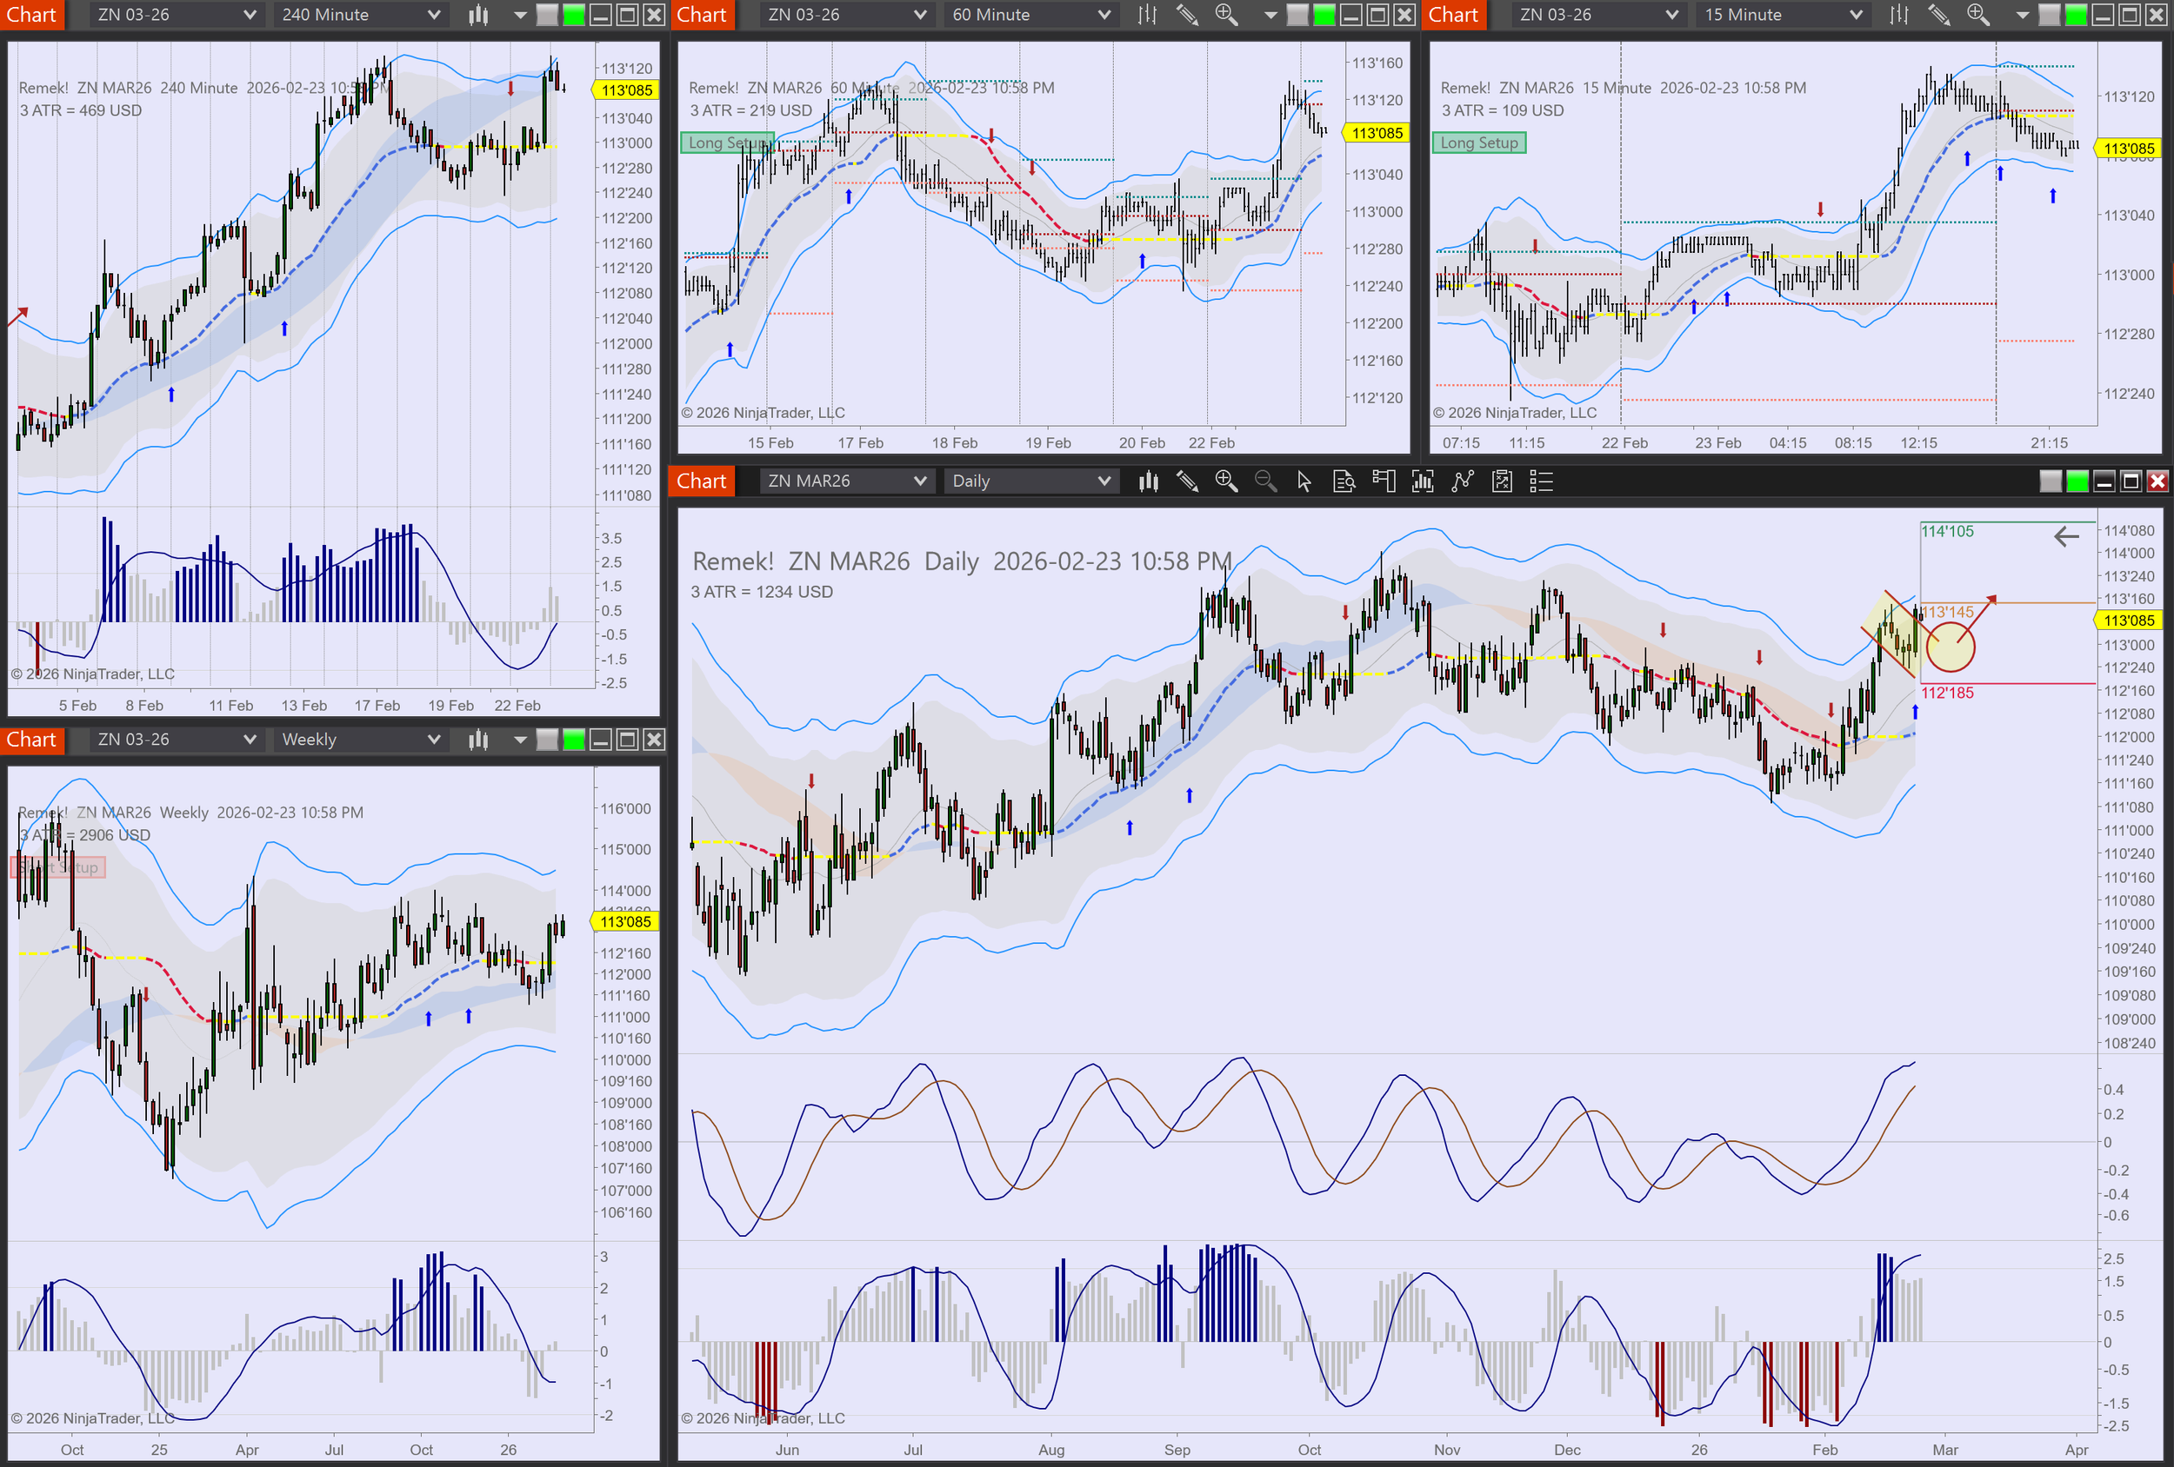2174x1467 pixels.
Task: Toggle the green instrument link on 15 Minute chart
Action: pos(2075,15)
